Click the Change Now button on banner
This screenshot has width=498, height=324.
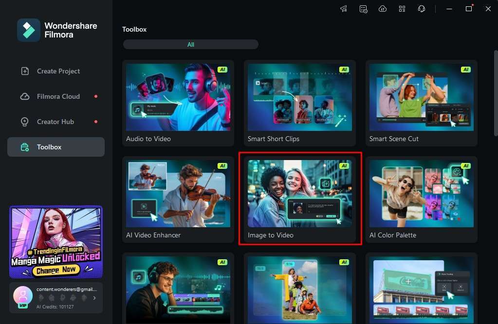coord(56,270)
